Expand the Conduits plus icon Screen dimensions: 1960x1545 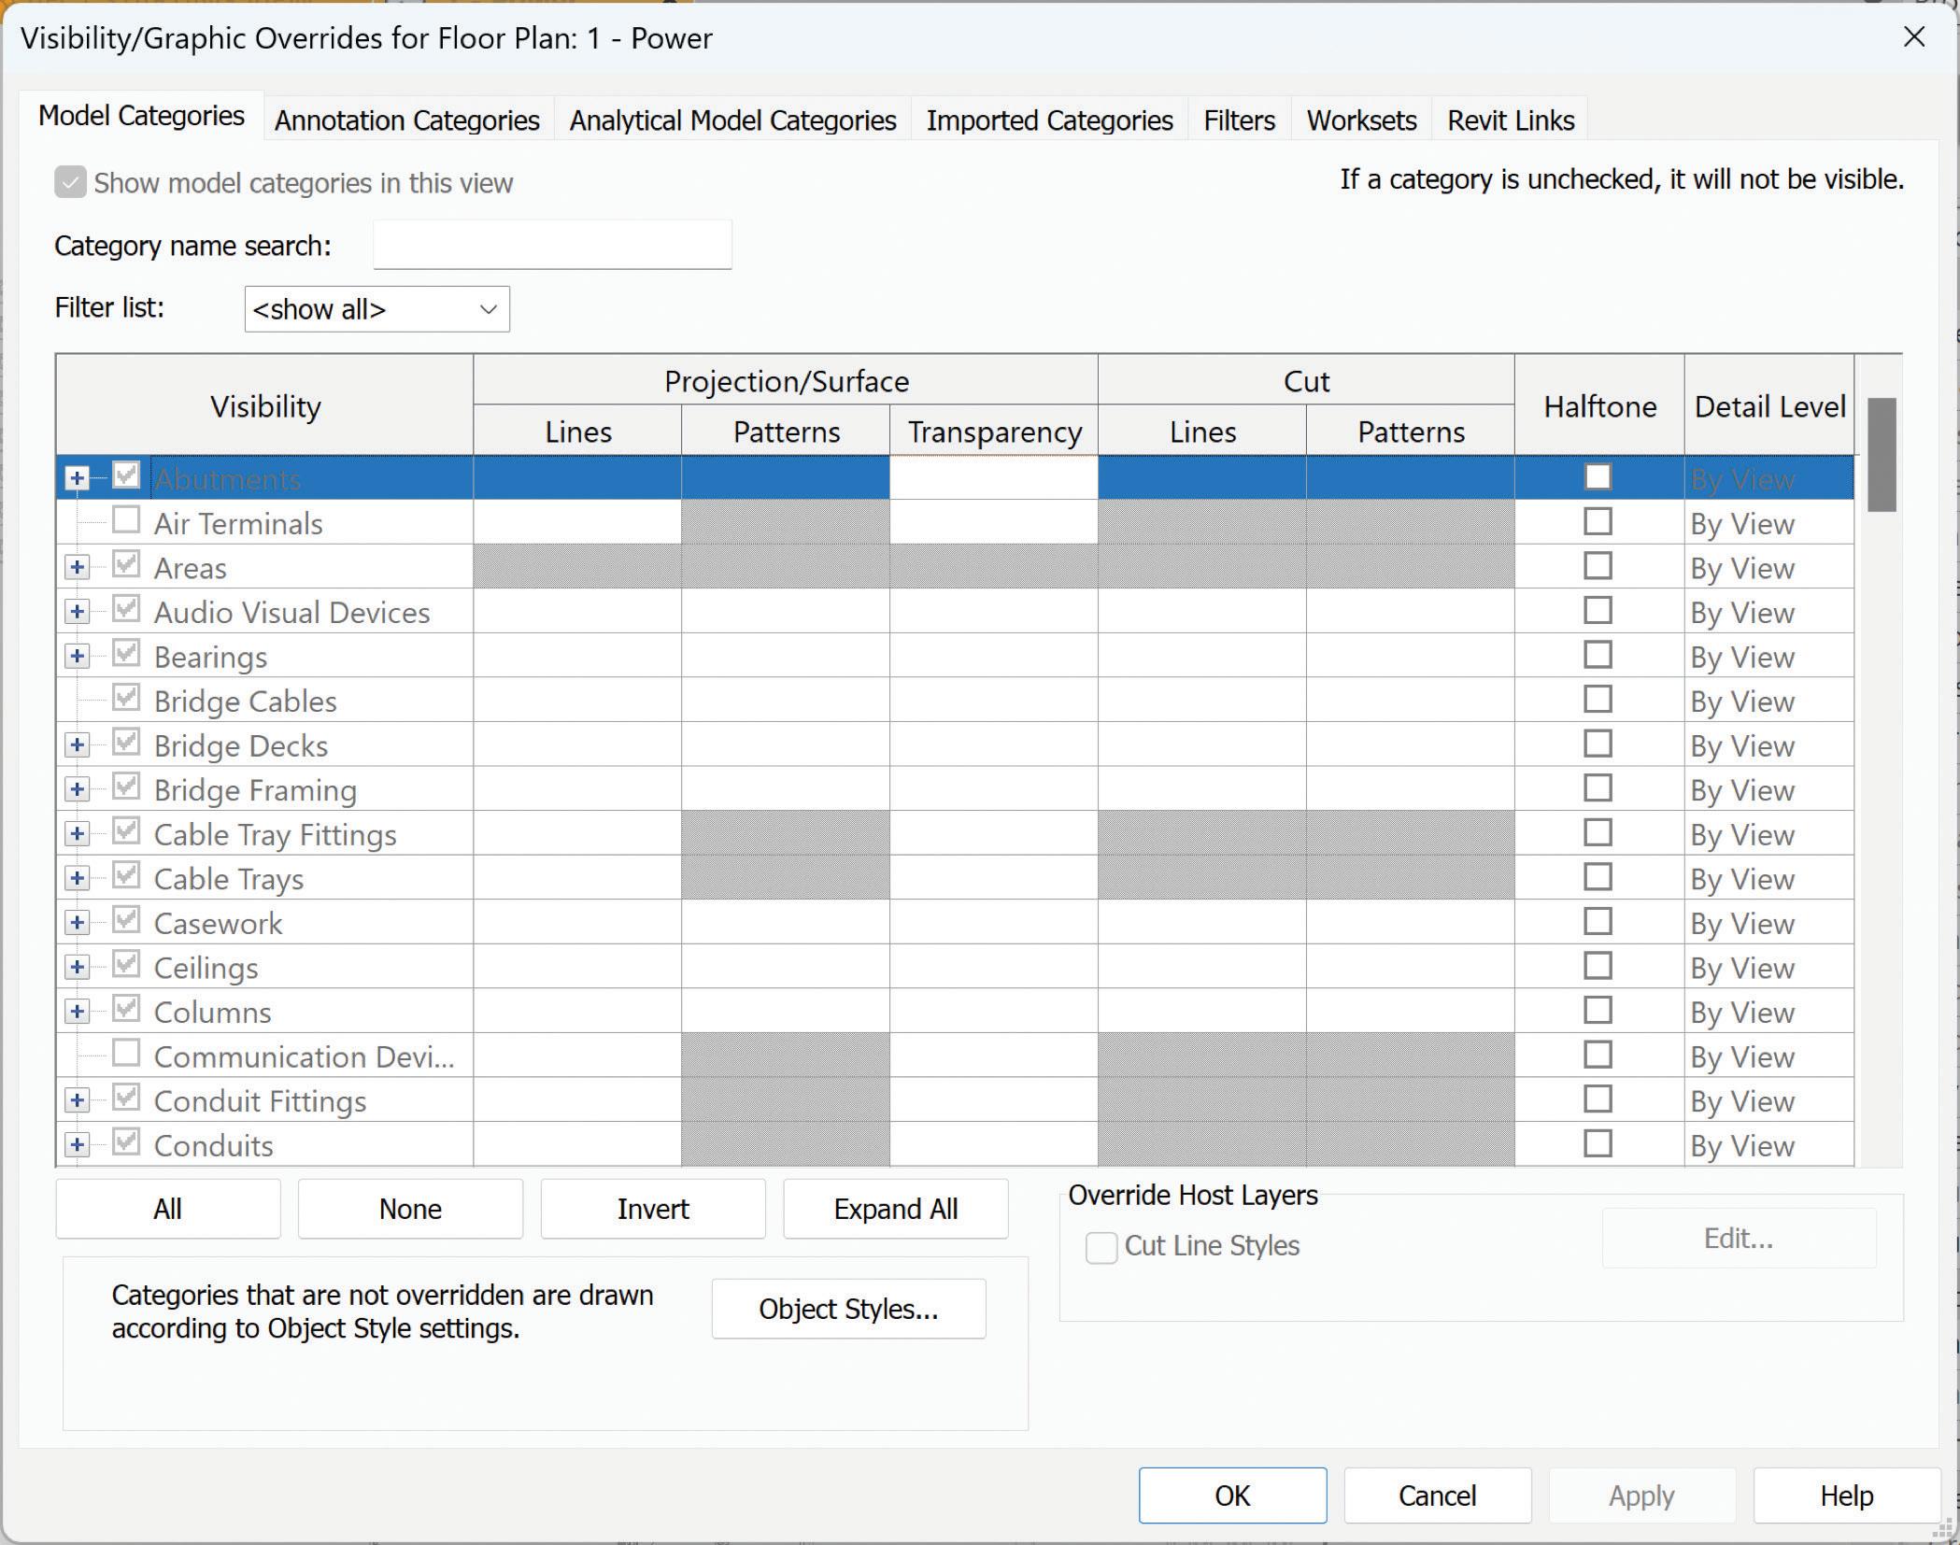click(78, 1145)
